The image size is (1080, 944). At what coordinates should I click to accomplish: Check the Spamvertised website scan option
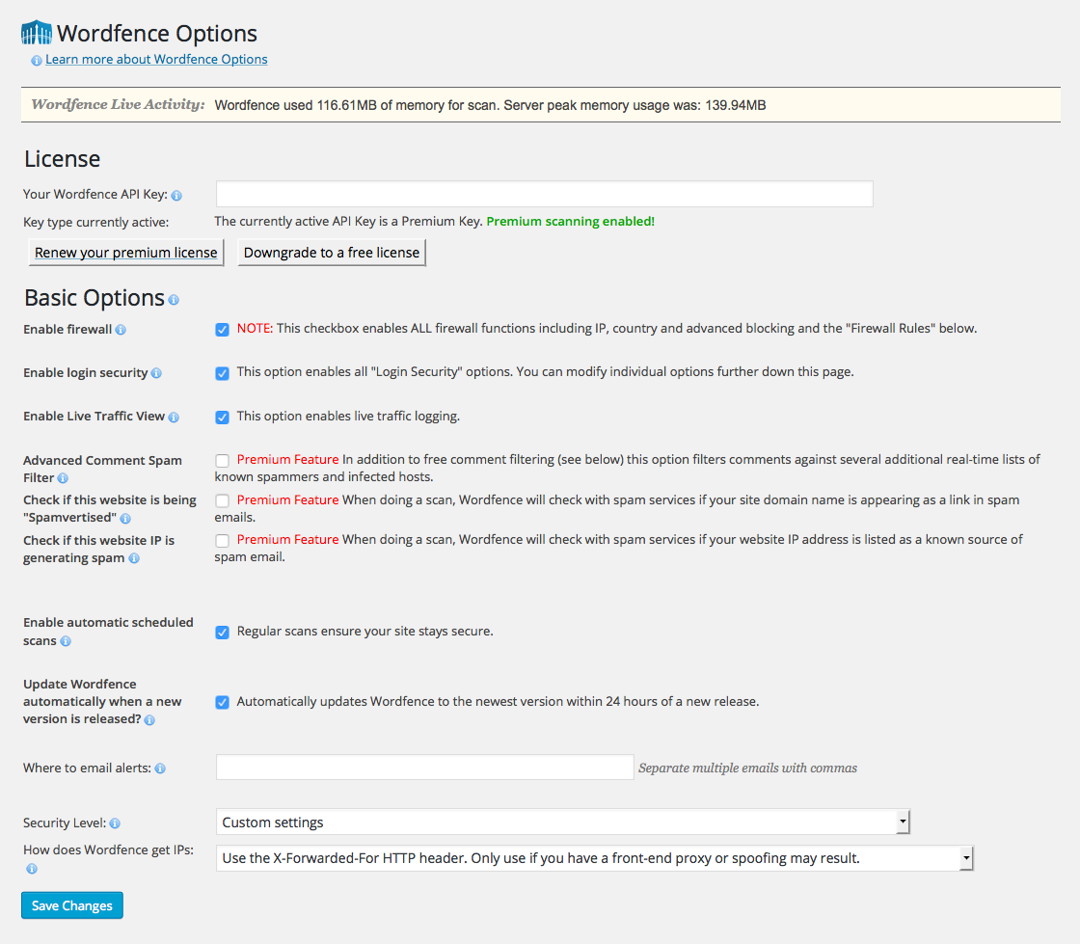[x=222, y=500]
